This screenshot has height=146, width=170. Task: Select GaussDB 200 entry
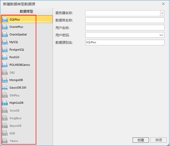point(18,88)
